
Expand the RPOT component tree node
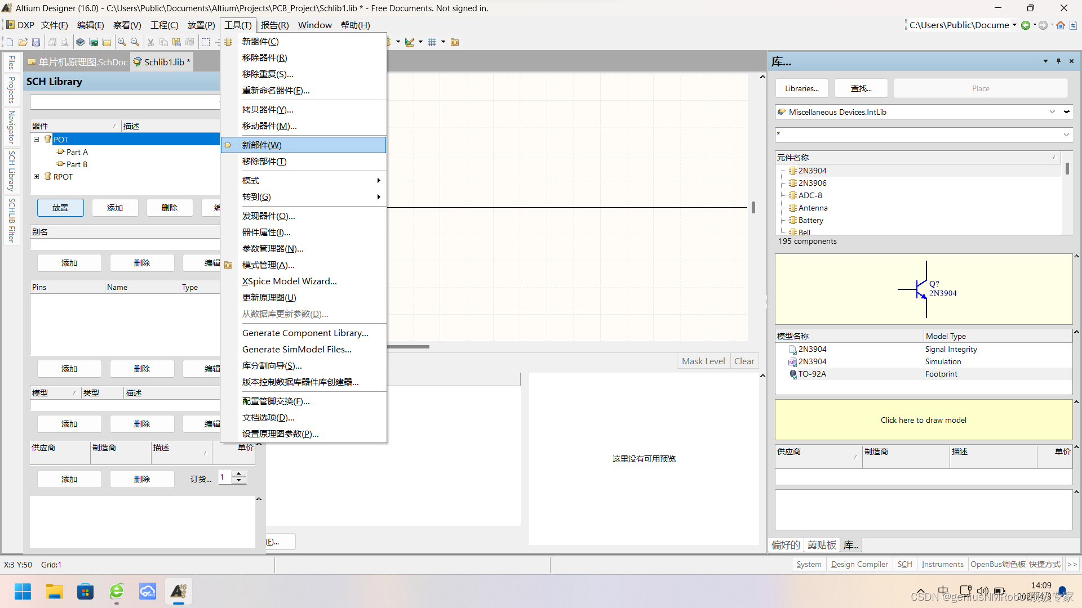point(37,176)
